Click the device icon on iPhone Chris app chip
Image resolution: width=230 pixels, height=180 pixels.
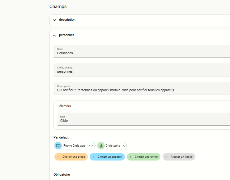click(58, 146)
